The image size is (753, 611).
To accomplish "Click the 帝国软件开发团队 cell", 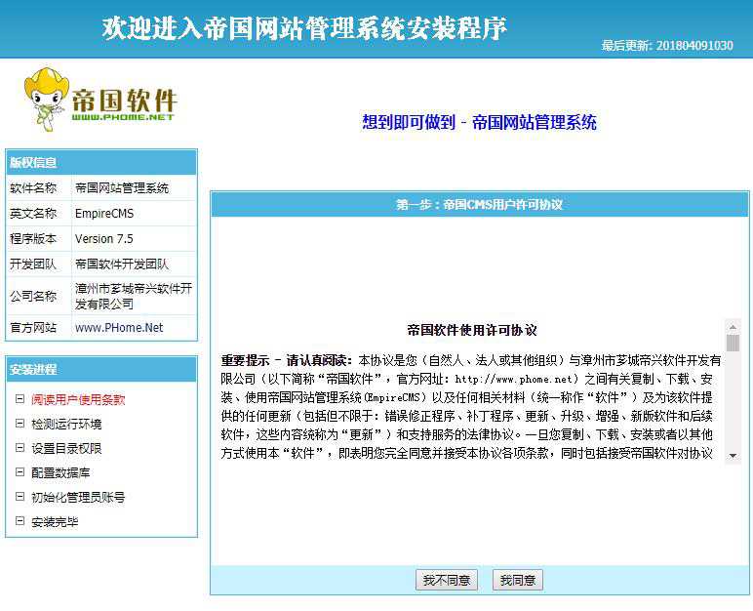I will pyautogui.click(x=134, y=264).
